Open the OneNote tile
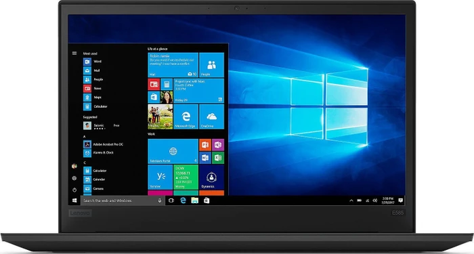 coord(218,145)
